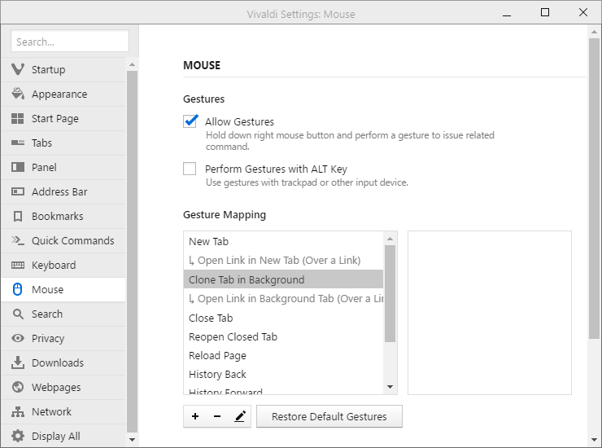Click the gesture preview drawing area
The width and height of the screenshot is (602, 448).
click(x=490, y=313)
